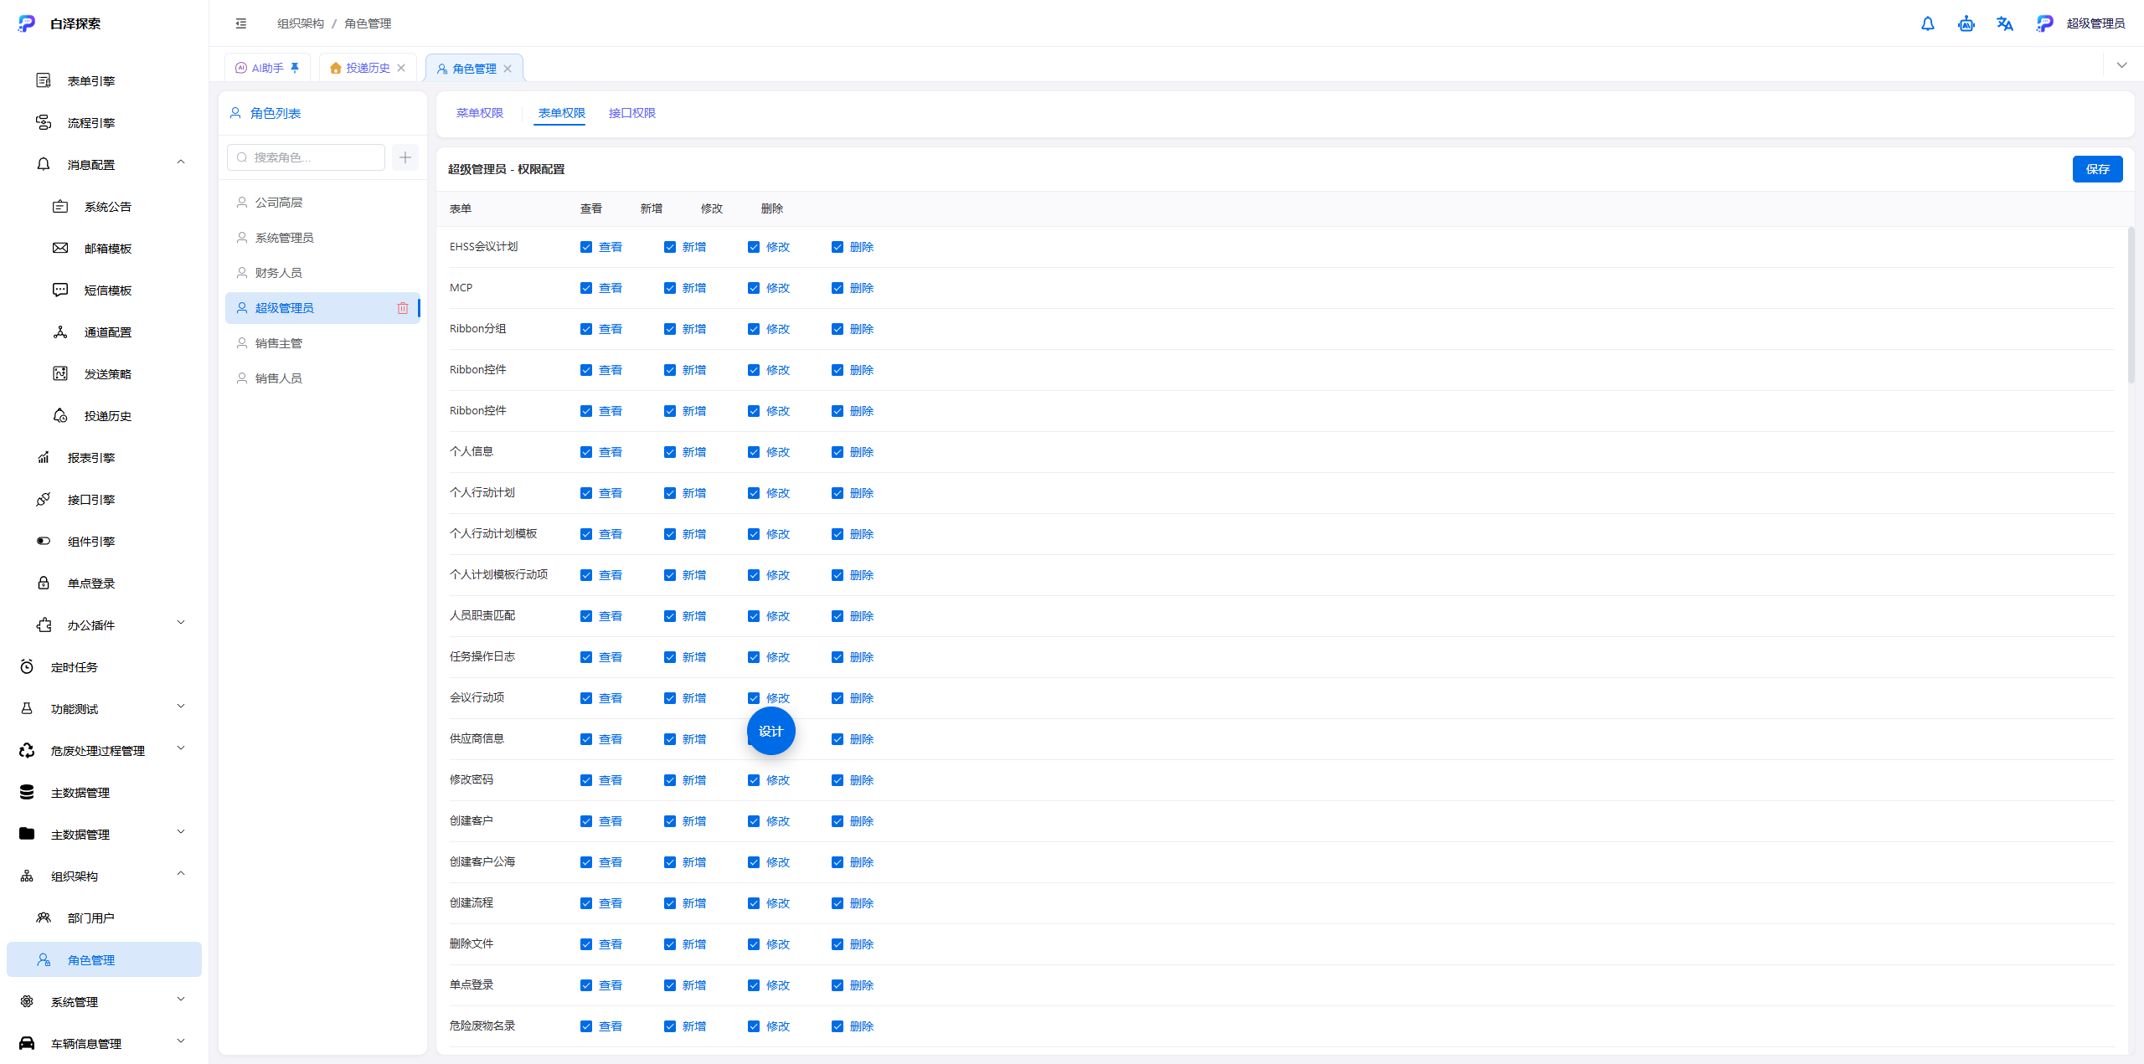This screenshot has height=1064, width=2144.
Task: Expand the 功能测试 menu group
Action: pos(181,707)
